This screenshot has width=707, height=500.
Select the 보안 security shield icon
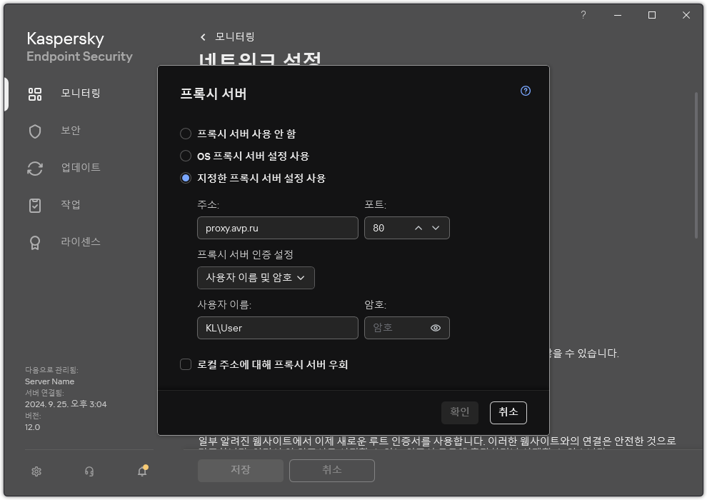(34, 131)
